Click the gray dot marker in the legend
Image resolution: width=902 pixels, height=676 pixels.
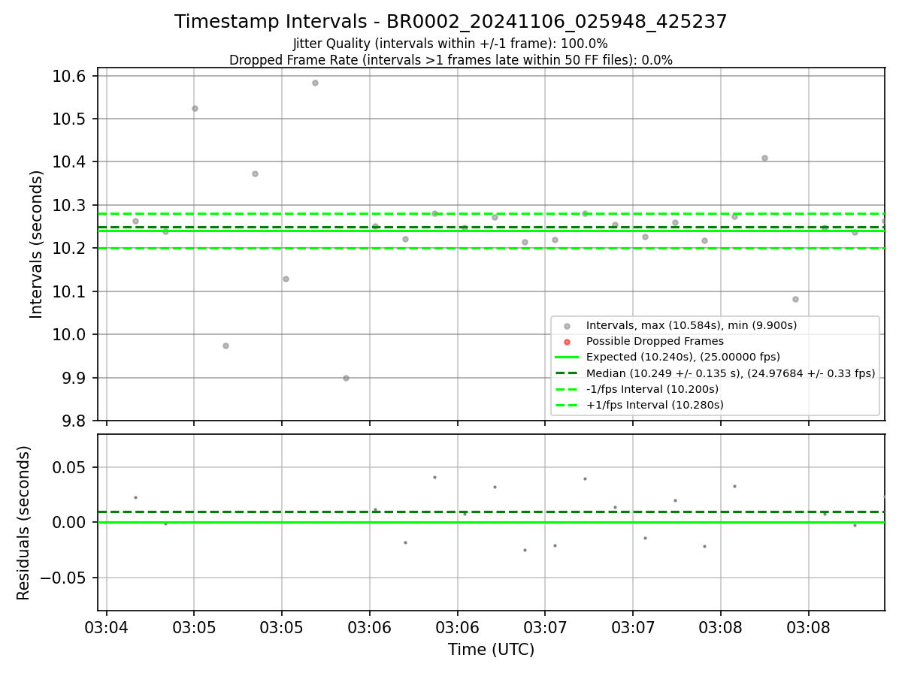(567, 326)
